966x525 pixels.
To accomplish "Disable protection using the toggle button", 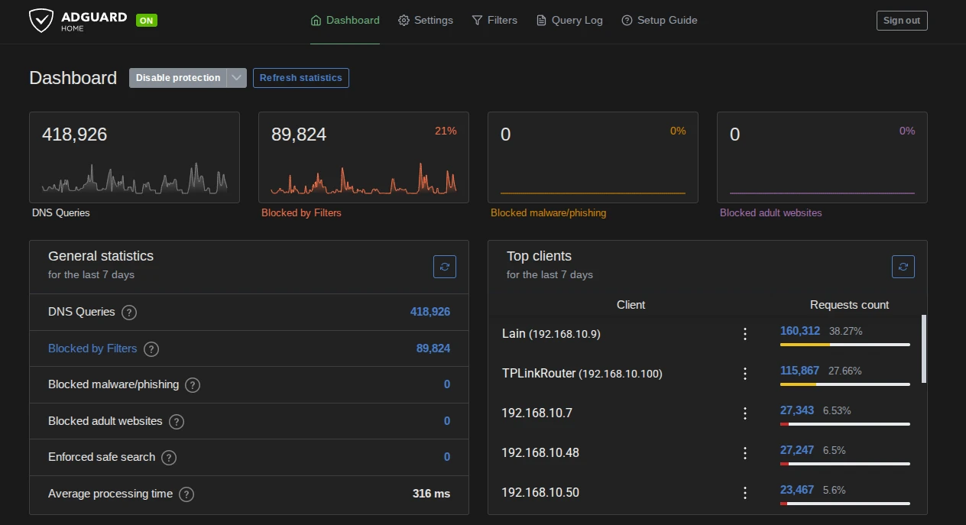I will (178, 78).
